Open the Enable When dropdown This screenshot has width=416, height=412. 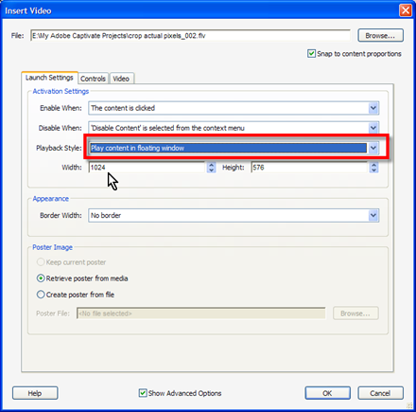coord(234,108)
